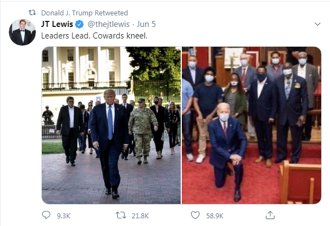The image size is (330, 226).
Task: Expand the tweet options chevron menu
Action: (317, 24)
